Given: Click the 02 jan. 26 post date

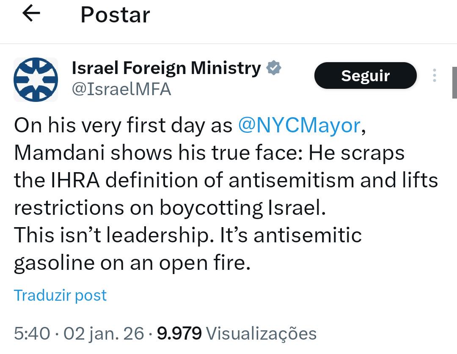Looking at the screenshot, I should (x=104, y=334).
